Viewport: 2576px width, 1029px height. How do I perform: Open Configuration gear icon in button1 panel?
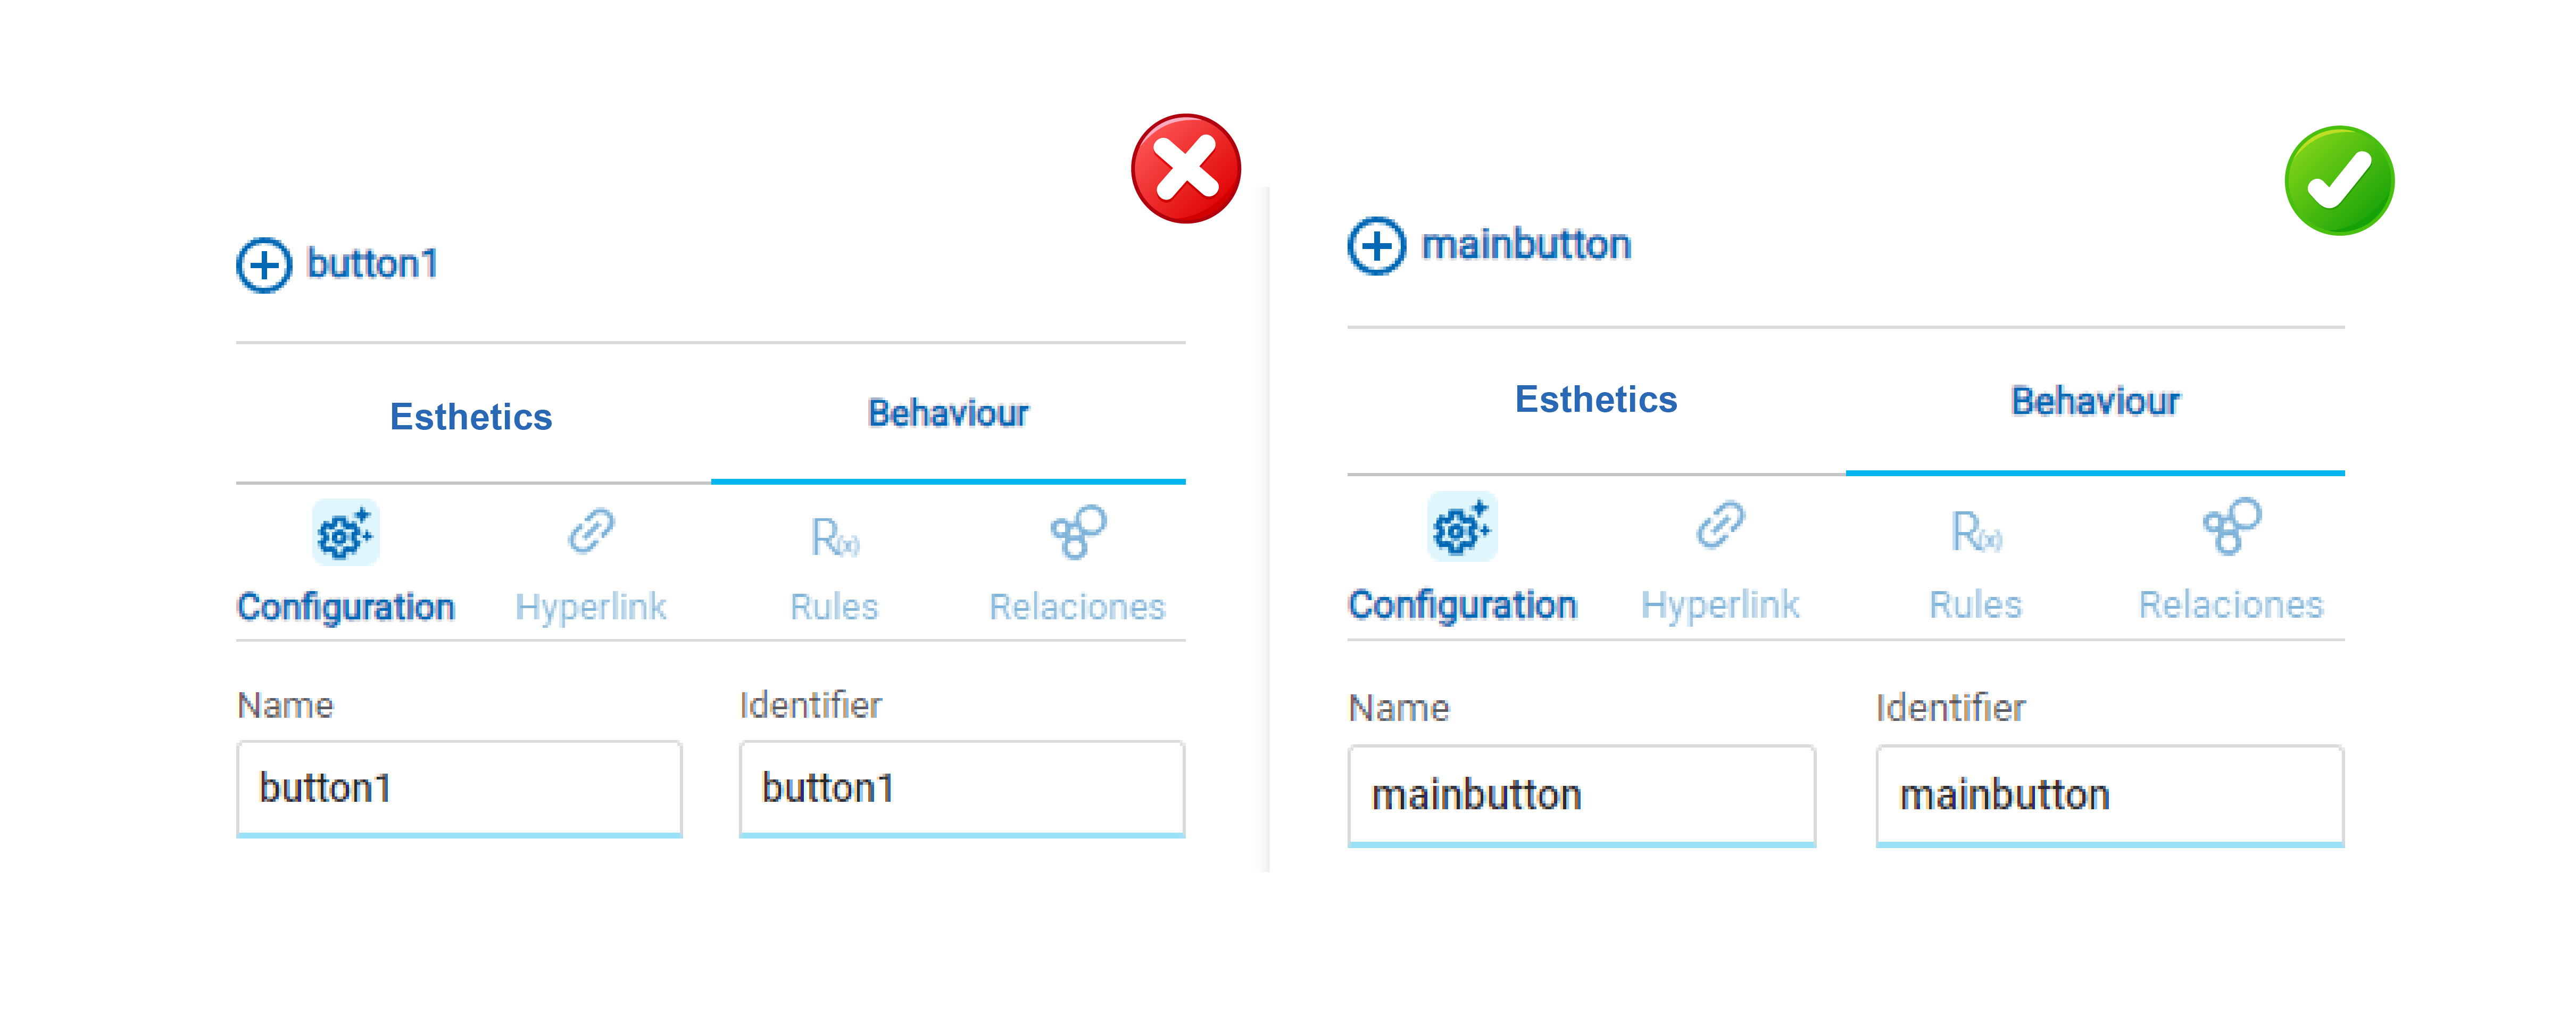(x=345, y=533)
